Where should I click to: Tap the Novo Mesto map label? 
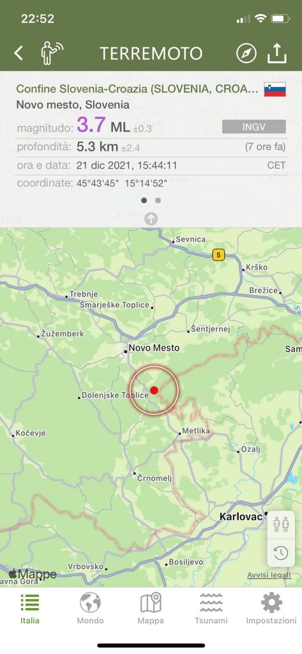tap(154, 348)
